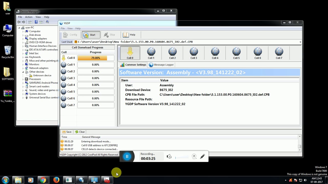This screenshot has height=184, width=328.
Task: Click the Help toolbar button in YGDP
Action: (x=129, y=35)
